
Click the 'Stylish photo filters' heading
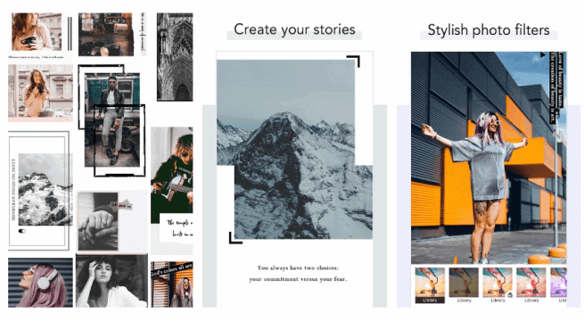pyautogui.click(x=489, y=30)
